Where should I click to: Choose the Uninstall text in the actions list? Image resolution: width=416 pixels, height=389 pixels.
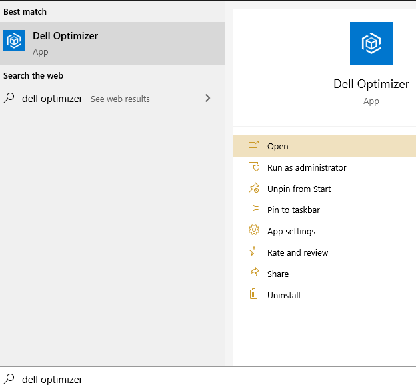click(x=283, y=295)
